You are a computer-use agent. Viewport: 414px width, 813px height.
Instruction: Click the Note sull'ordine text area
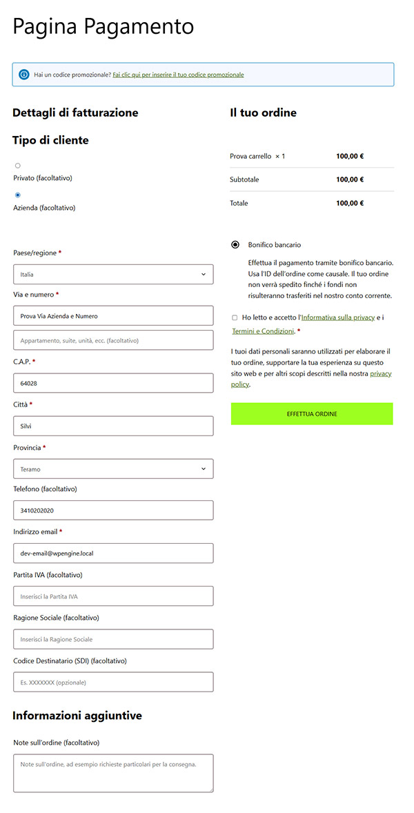(x=113, y=773)
